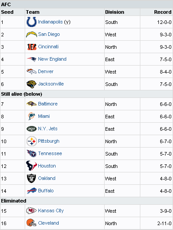Click the Oakland Raiders shield logo
This screenshot has width=173, height=230.
click(31, 178)
